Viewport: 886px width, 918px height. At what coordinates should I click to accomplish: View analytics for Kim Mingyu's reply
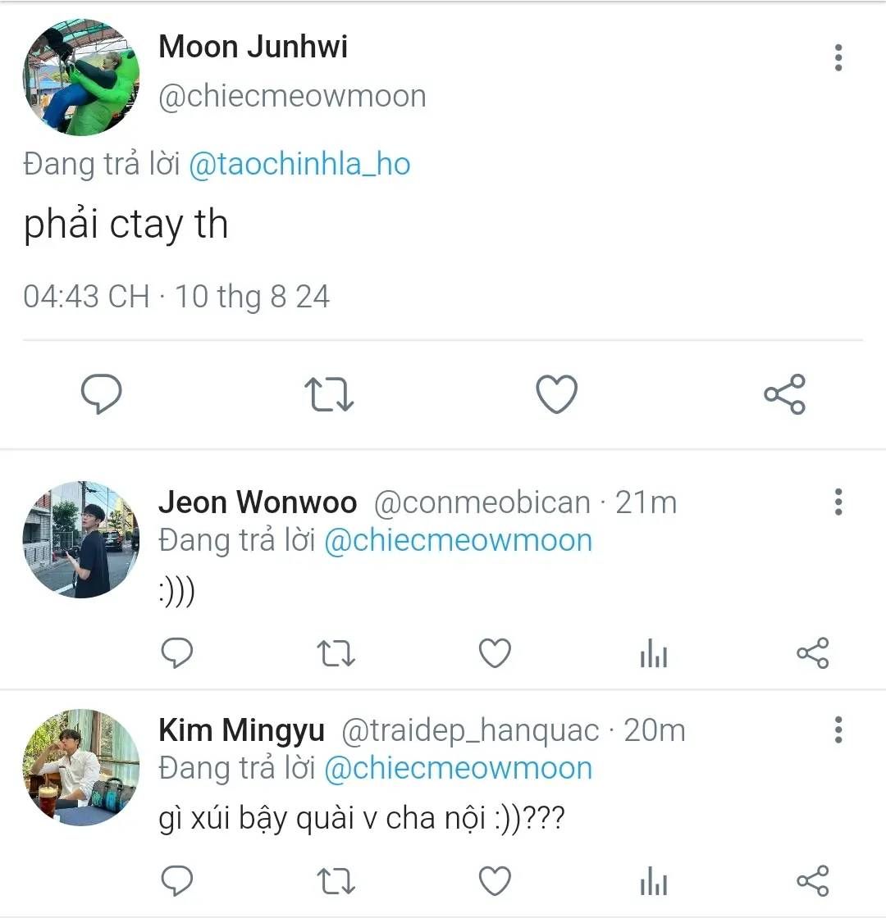(653, 883)
